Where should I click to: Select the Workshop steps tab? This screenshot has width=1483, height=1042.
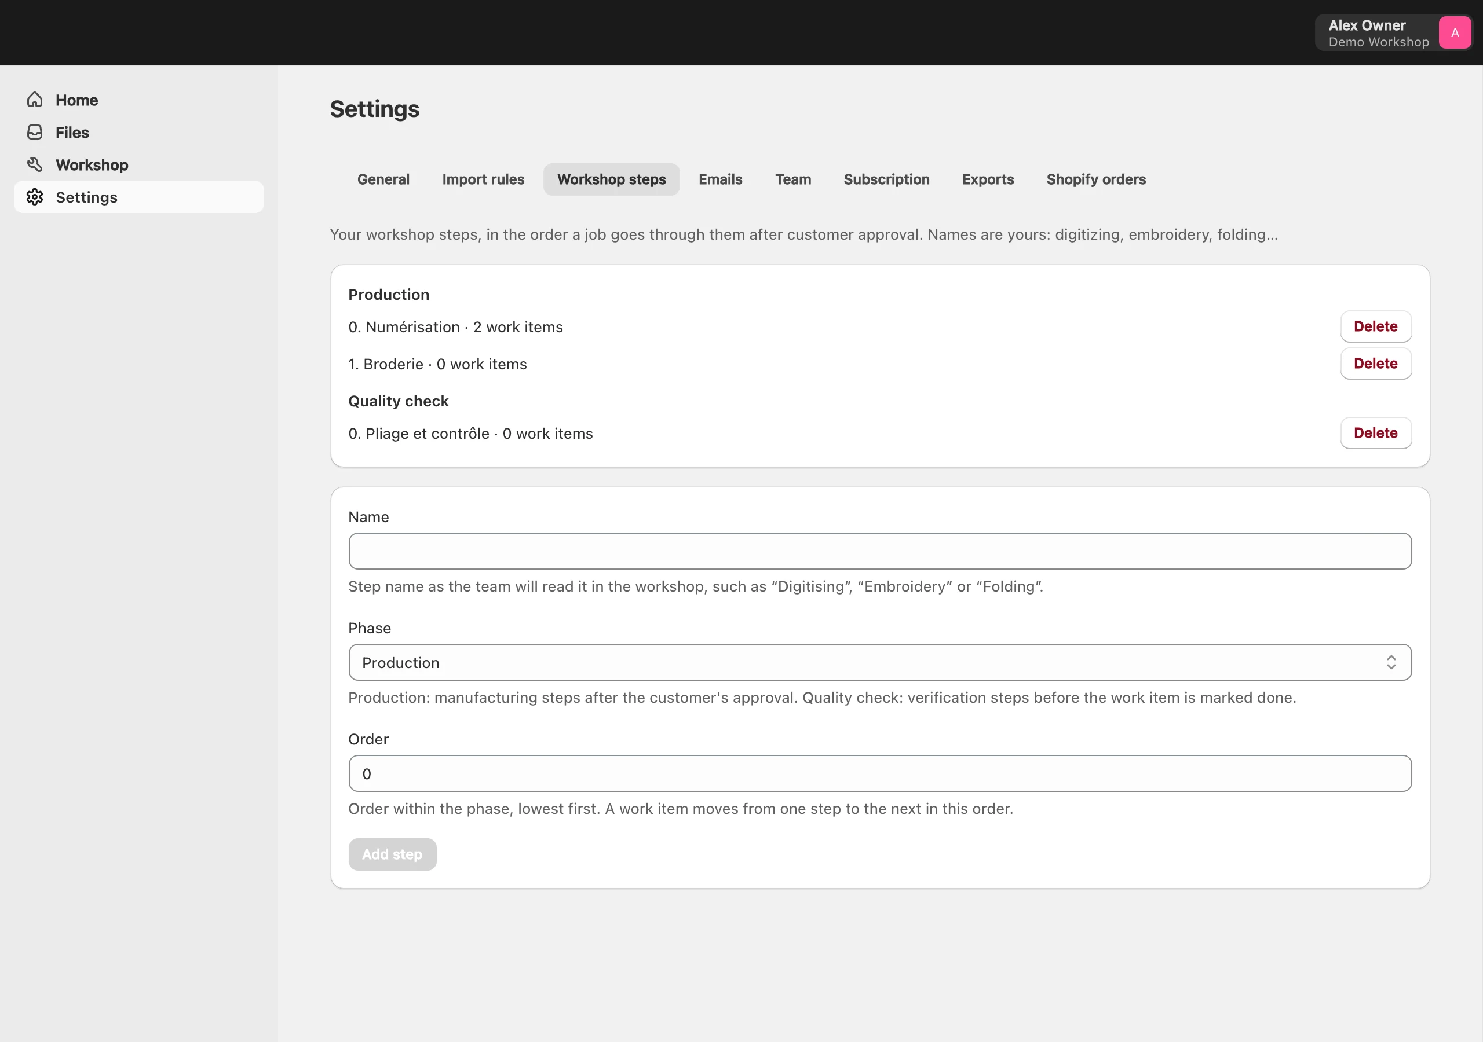611,179
